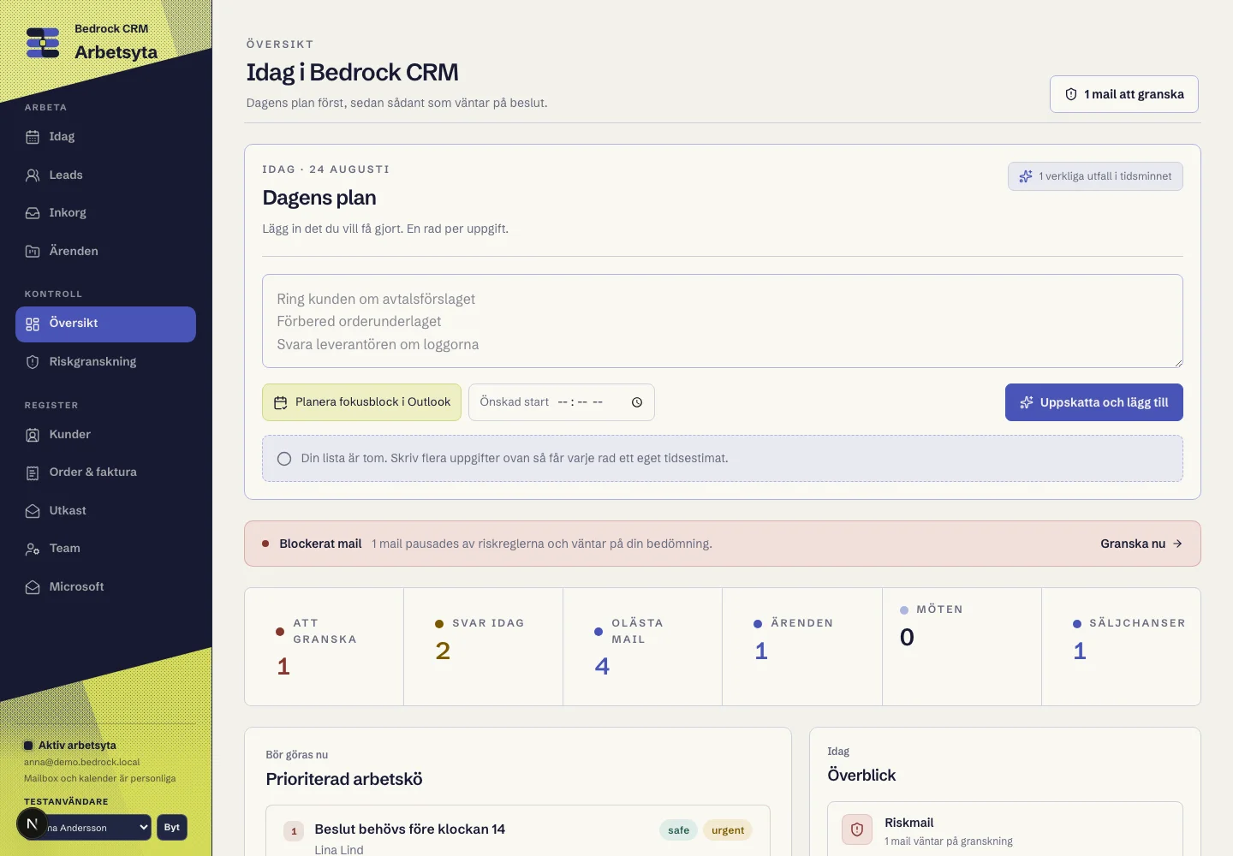Click the empty-list circle icon
Screen dimensions: 1233x856
click(284, 459)
